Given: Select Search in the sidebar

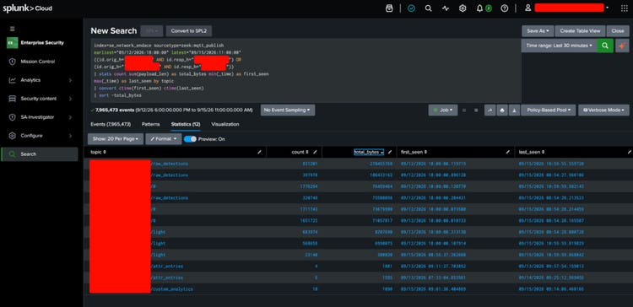Looking at the screenshot, I should [40, 154].
